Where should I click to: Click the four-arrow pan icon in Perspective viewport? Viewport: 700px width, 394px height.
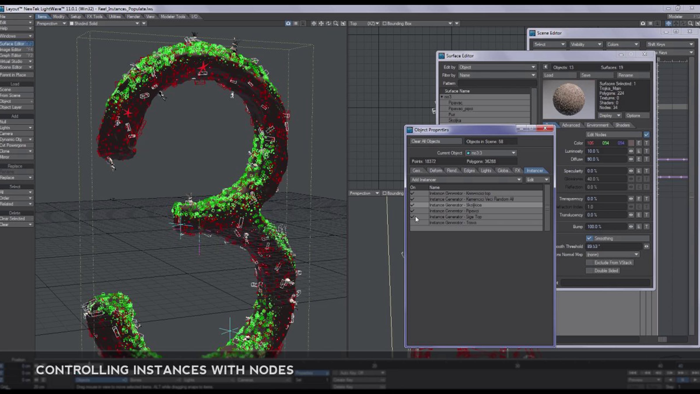point(321,23)
